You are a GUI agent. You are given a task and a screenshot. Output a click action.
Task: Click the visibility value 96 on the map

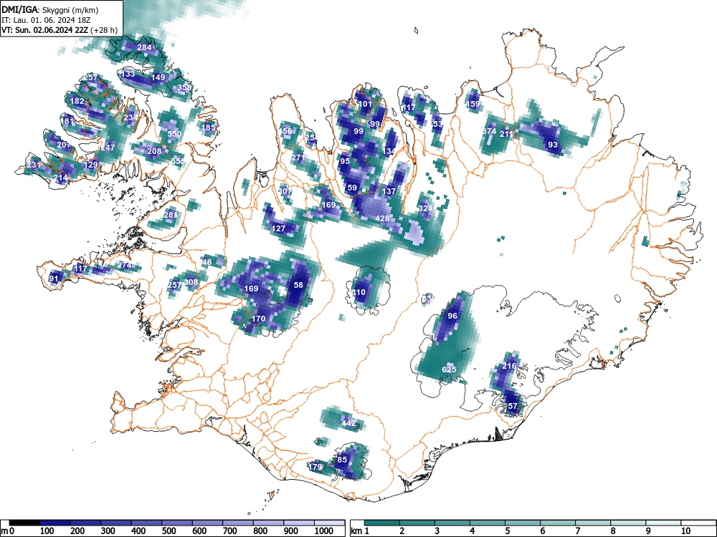pyautogui.click(x=452, y=316)
